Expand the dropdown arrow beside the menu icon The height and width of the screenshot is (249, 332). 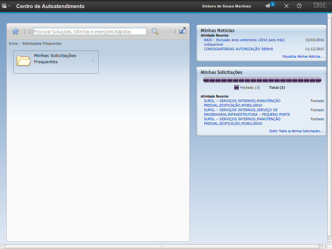click(9, 6)
